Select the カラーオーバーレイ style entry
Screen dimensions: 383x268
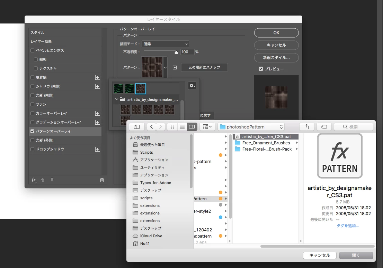[52, 113]
